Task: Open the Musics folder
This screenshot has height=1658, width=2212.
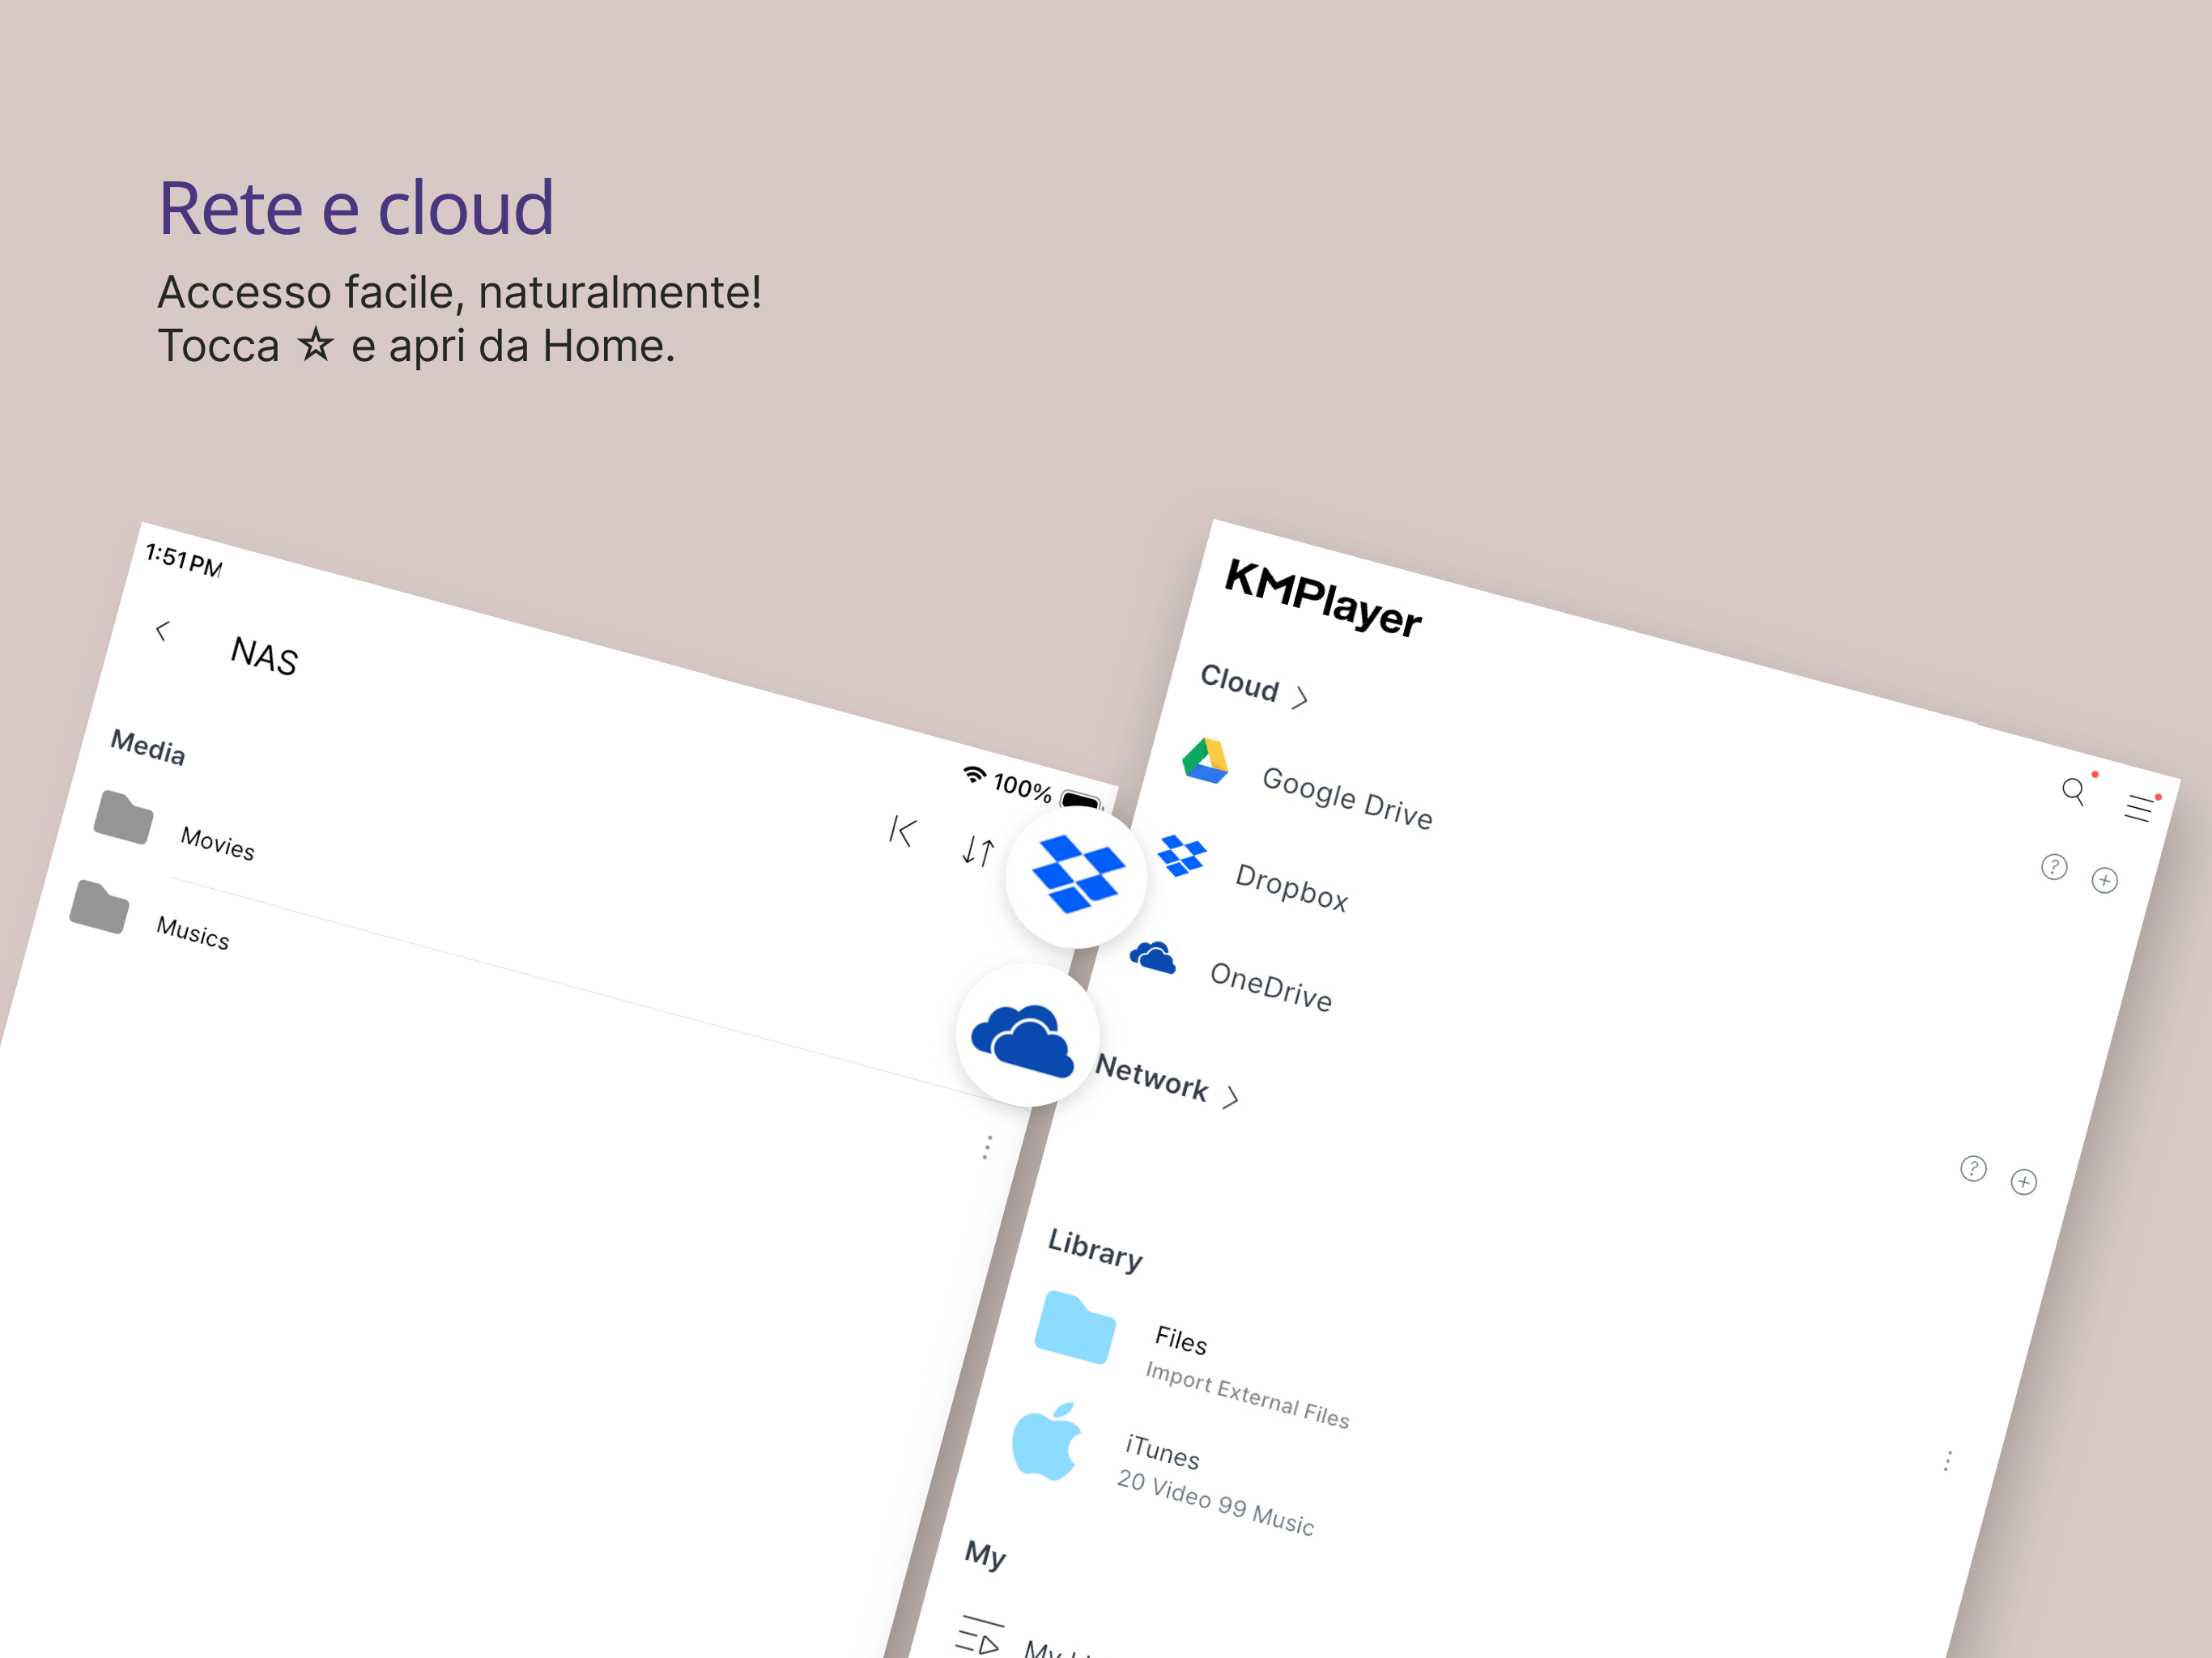Action: coord(192,932)
